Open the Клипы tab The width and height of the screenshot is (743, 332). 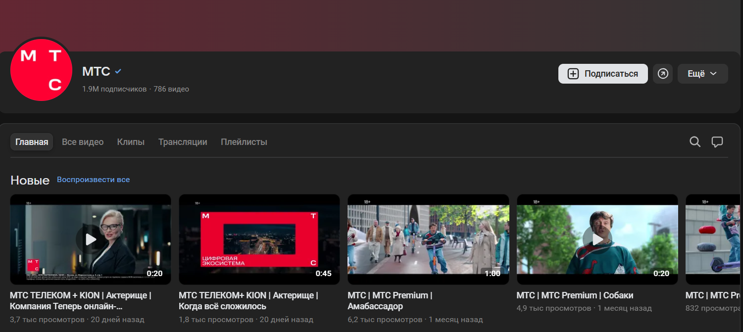tap(131, 142)
